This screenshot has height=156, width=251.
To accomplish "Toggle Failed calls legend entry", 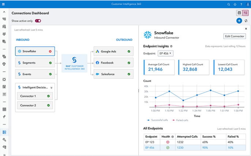I will tap(180, 120).
